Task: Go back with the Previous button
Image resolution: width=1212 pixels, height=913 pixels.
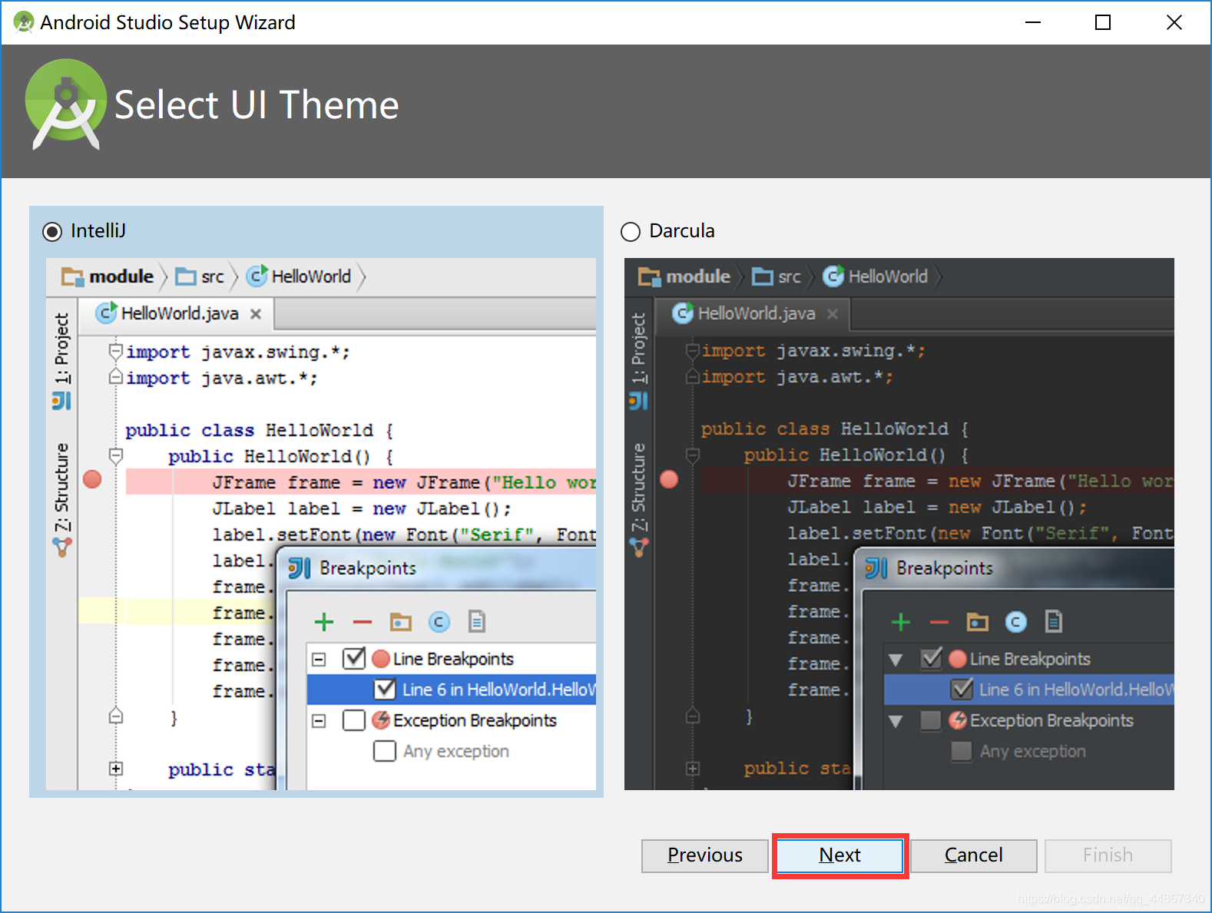Action: pos(705,855)
